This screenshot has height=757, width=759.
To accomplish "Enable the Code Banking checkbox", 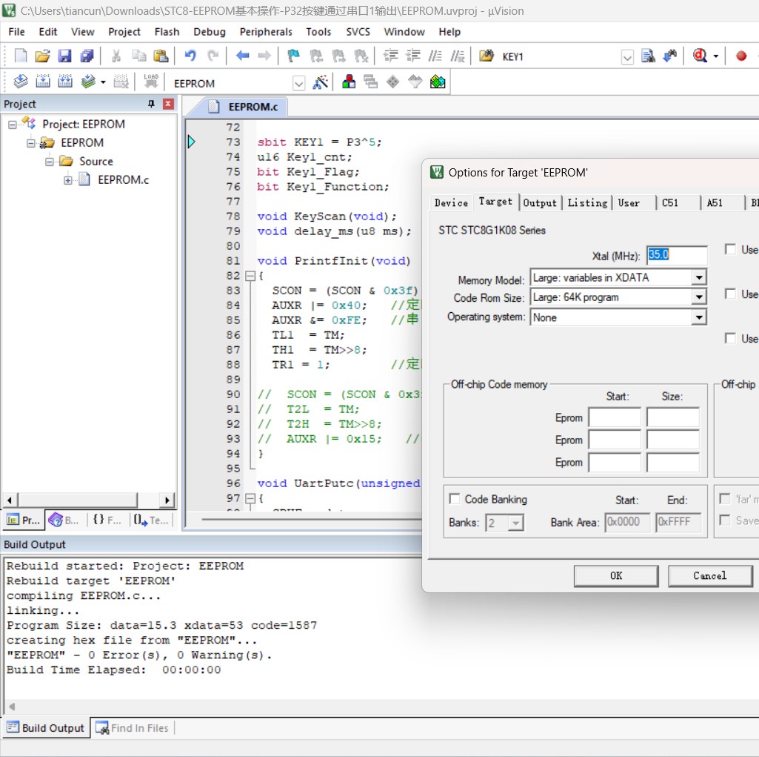I will 454,499.
